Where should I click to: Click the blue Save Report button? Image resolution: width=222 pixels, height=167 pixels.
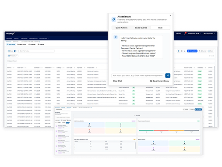click(x=198, y=110)
